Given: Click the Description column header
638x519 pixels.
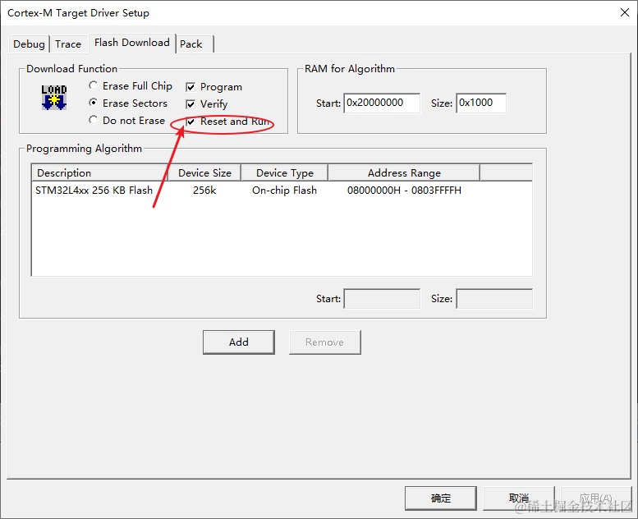Looking at the screenshot, I should 99,173.
